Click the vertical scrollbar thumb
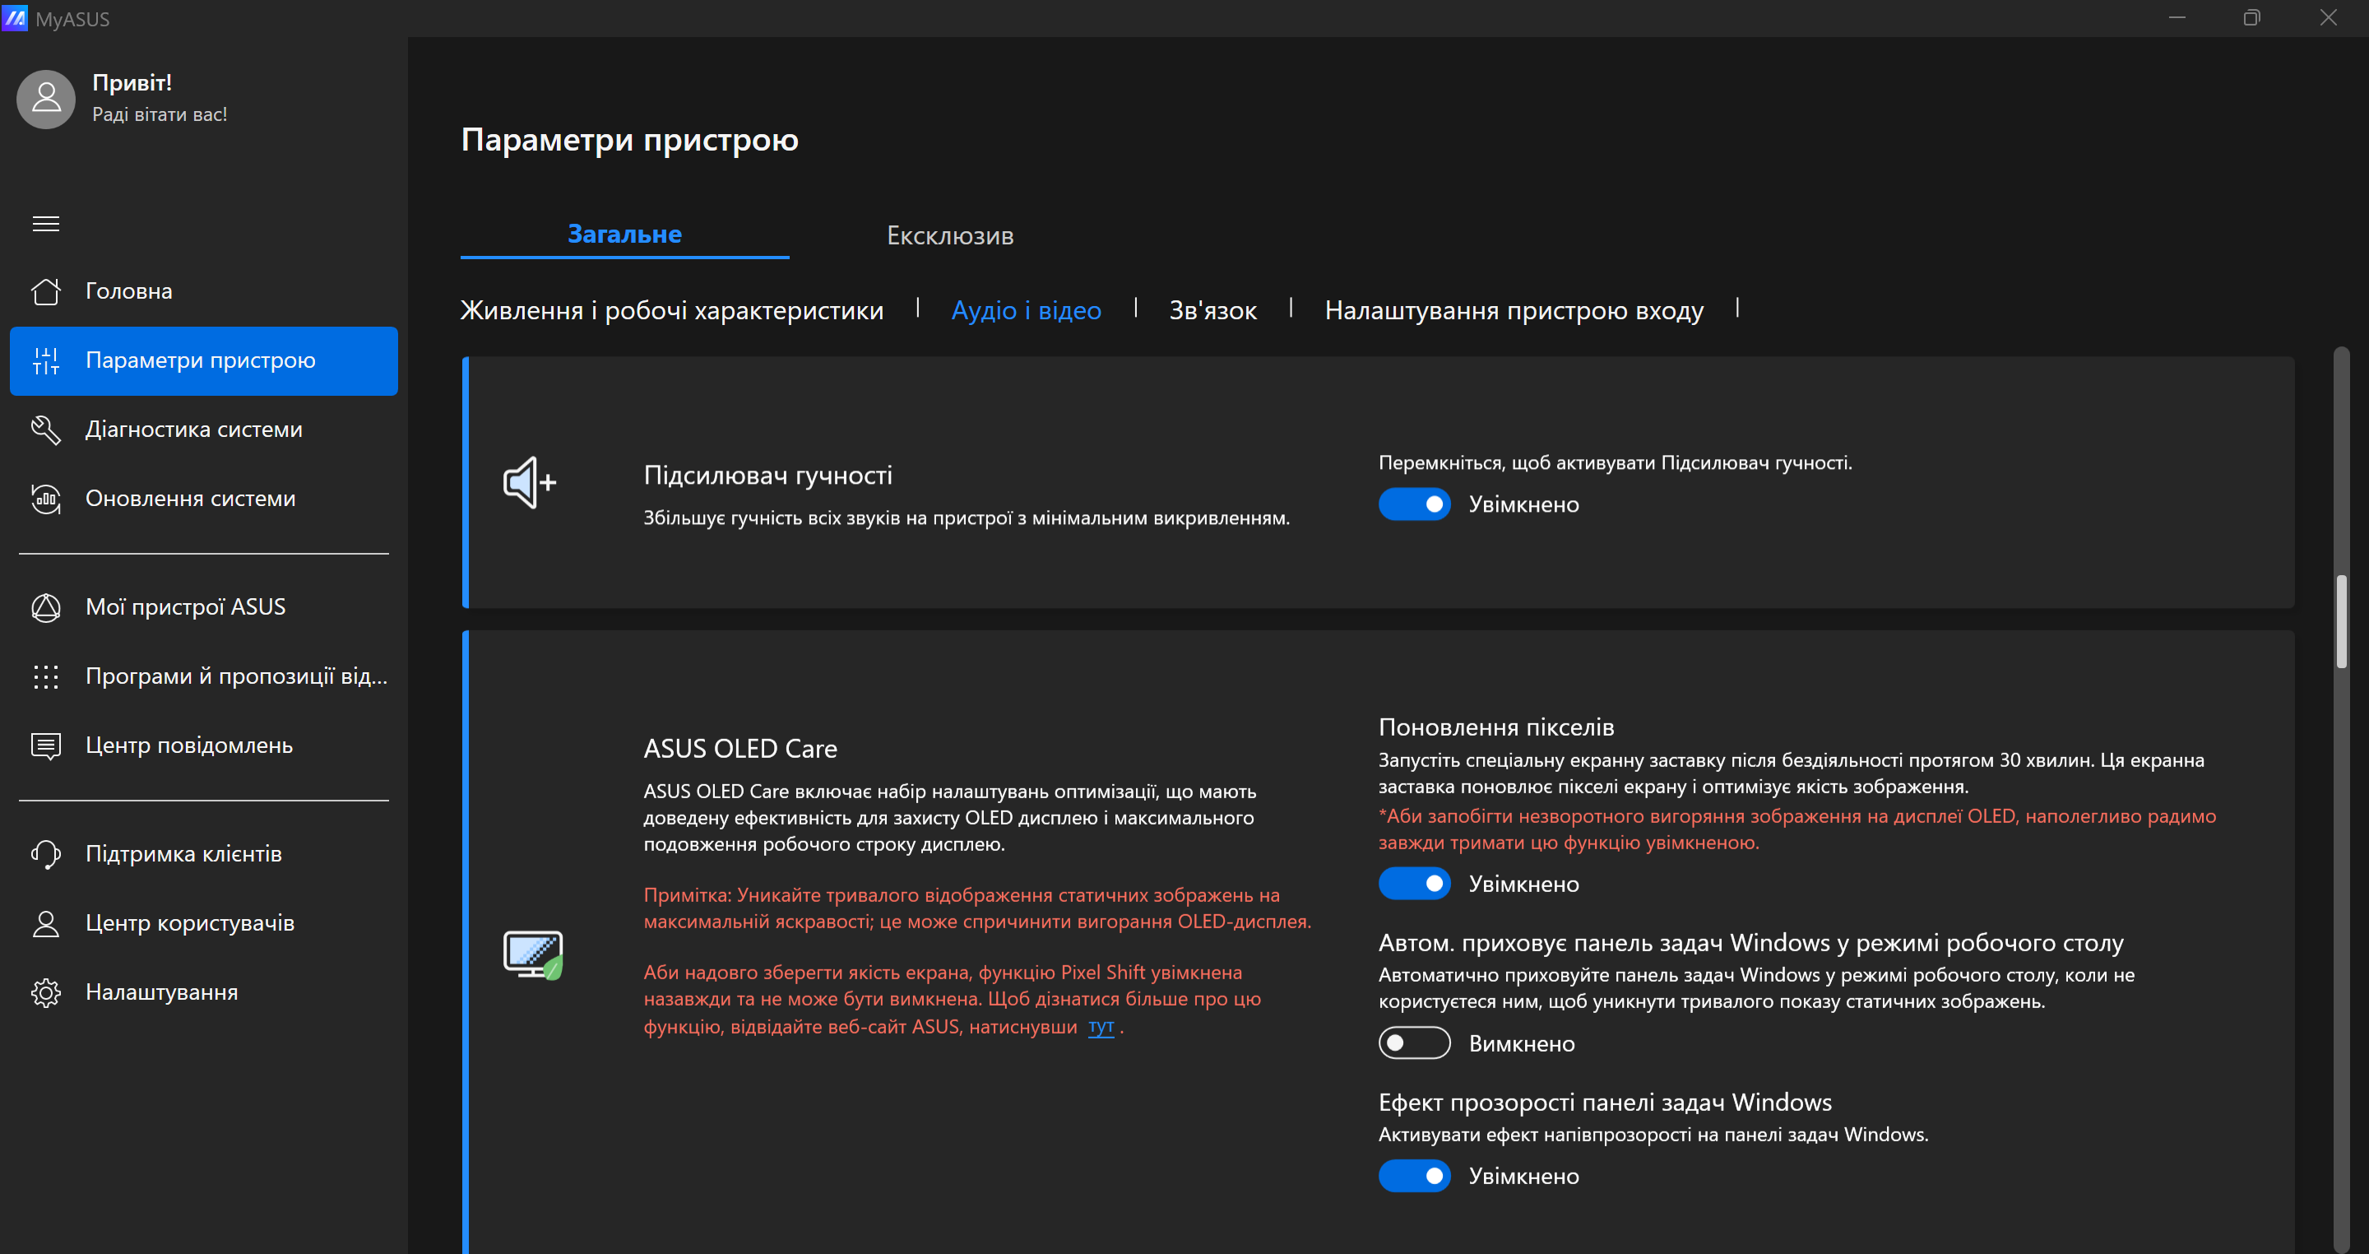Screen dimensions: 2369x1254 pos(2341,621)
